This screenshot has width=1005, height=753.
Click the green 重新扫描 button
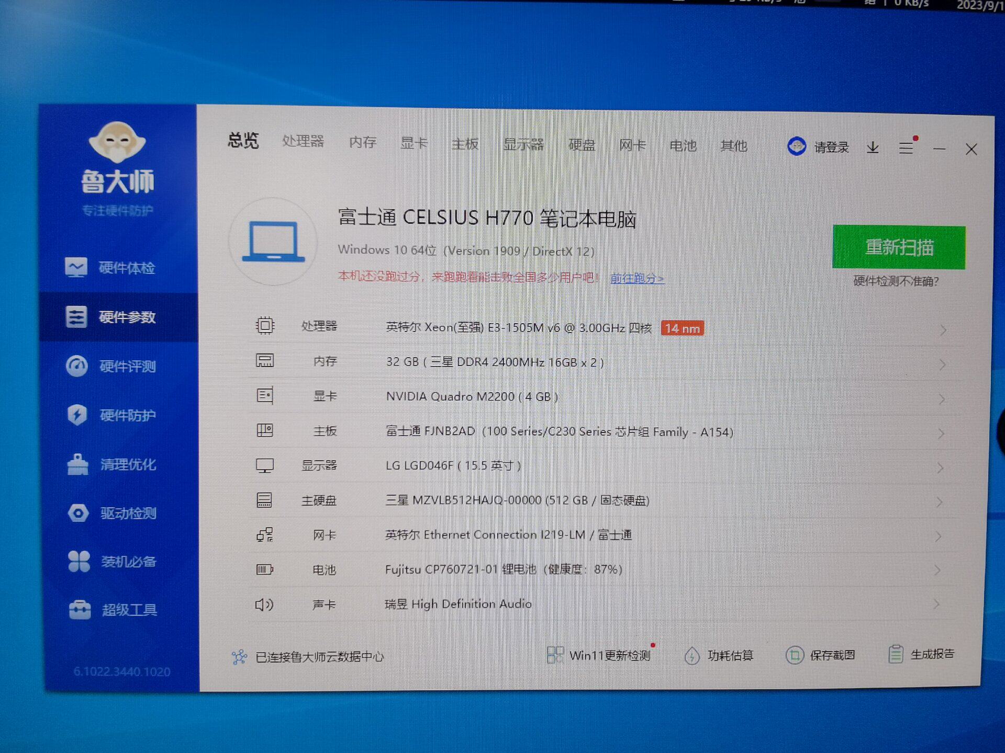pos(898,247)
